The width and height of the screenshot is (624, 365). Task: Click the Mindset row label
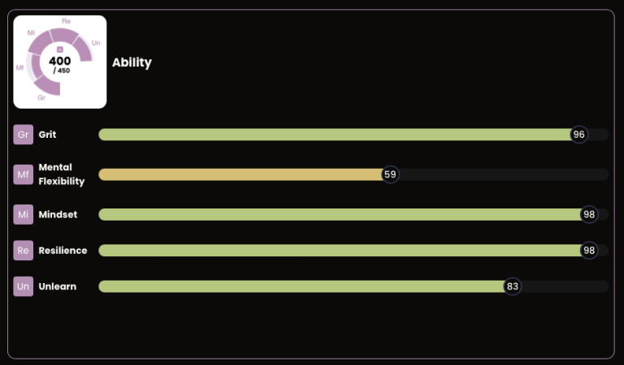pos(58,214)
